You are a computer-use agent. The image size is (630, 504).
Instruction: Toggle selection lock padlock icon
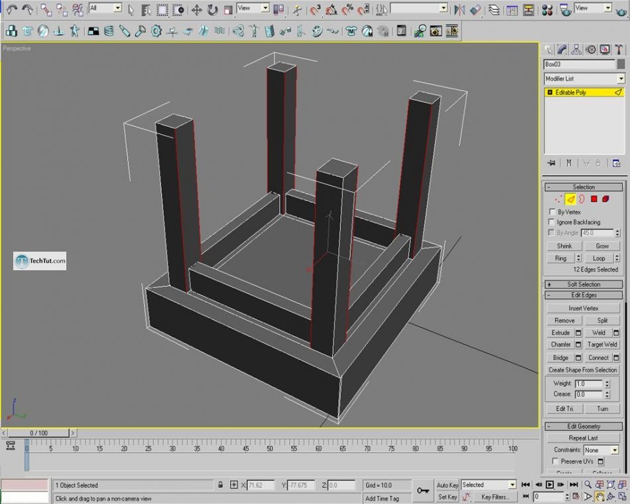220,485
